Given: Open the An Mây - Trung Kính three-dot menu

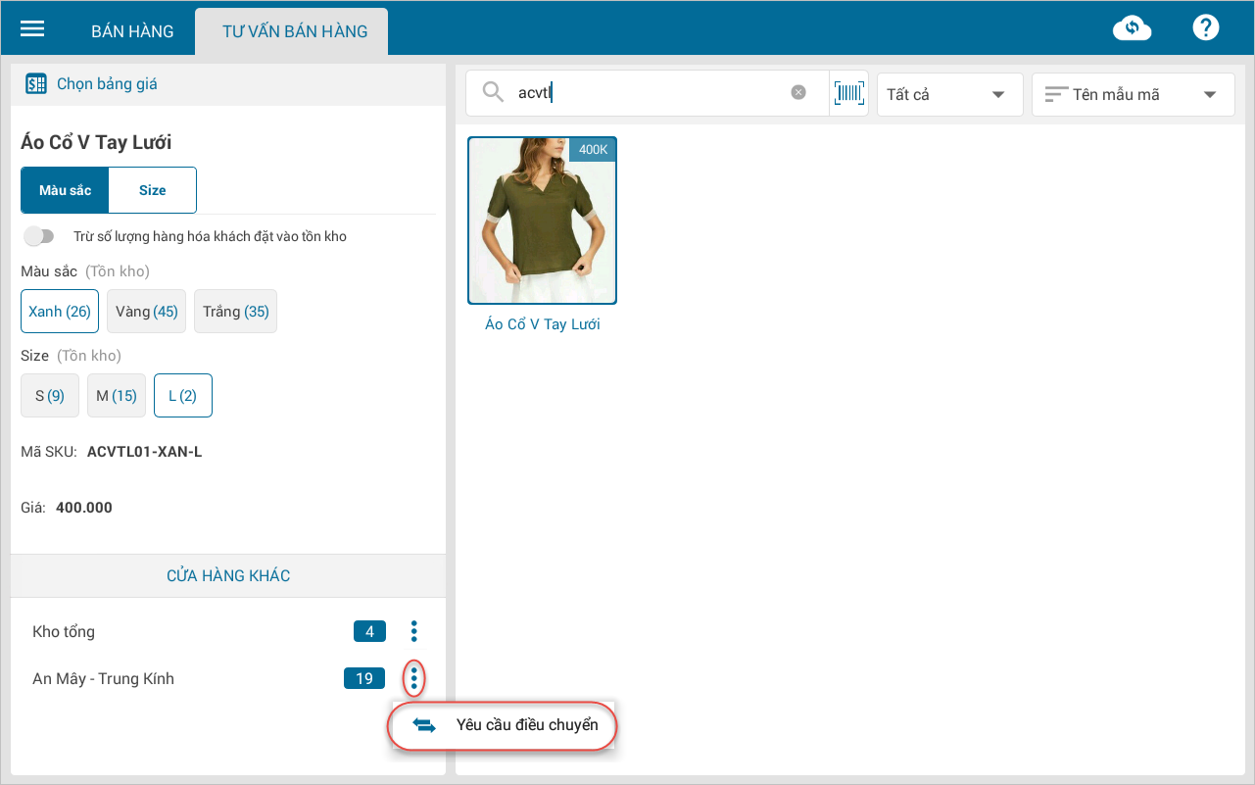Looking at the screenshot, I should pyautogui.click(x=414, y=678).
